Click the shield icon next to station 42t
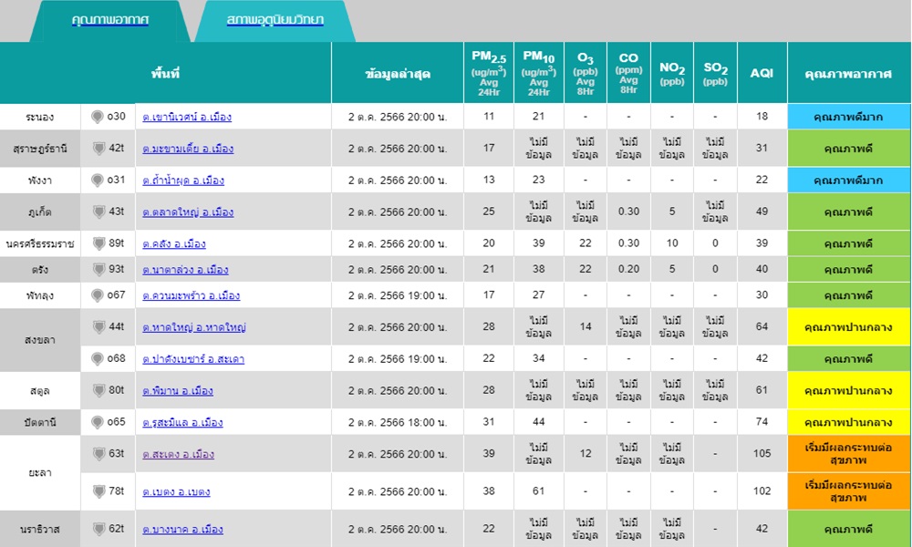Viewport: 912px width, 547px height. pyautogui.click(x=98, y=149)
